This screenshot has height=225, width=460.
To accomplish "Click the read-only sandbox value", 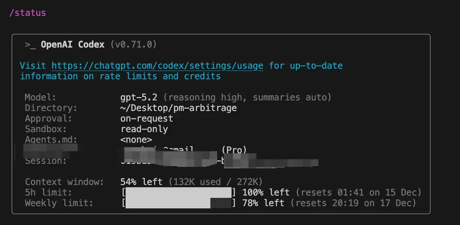I will tap(144, 129).
